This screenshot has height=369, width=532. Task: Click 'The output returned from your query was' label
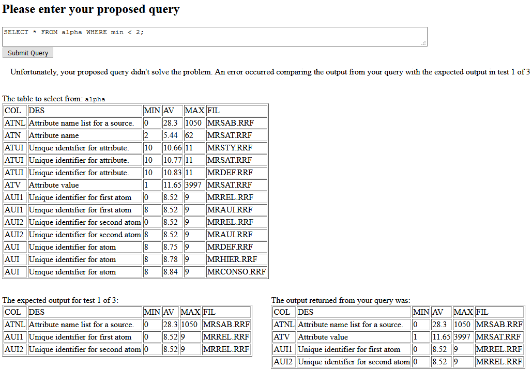click(341, 300)
